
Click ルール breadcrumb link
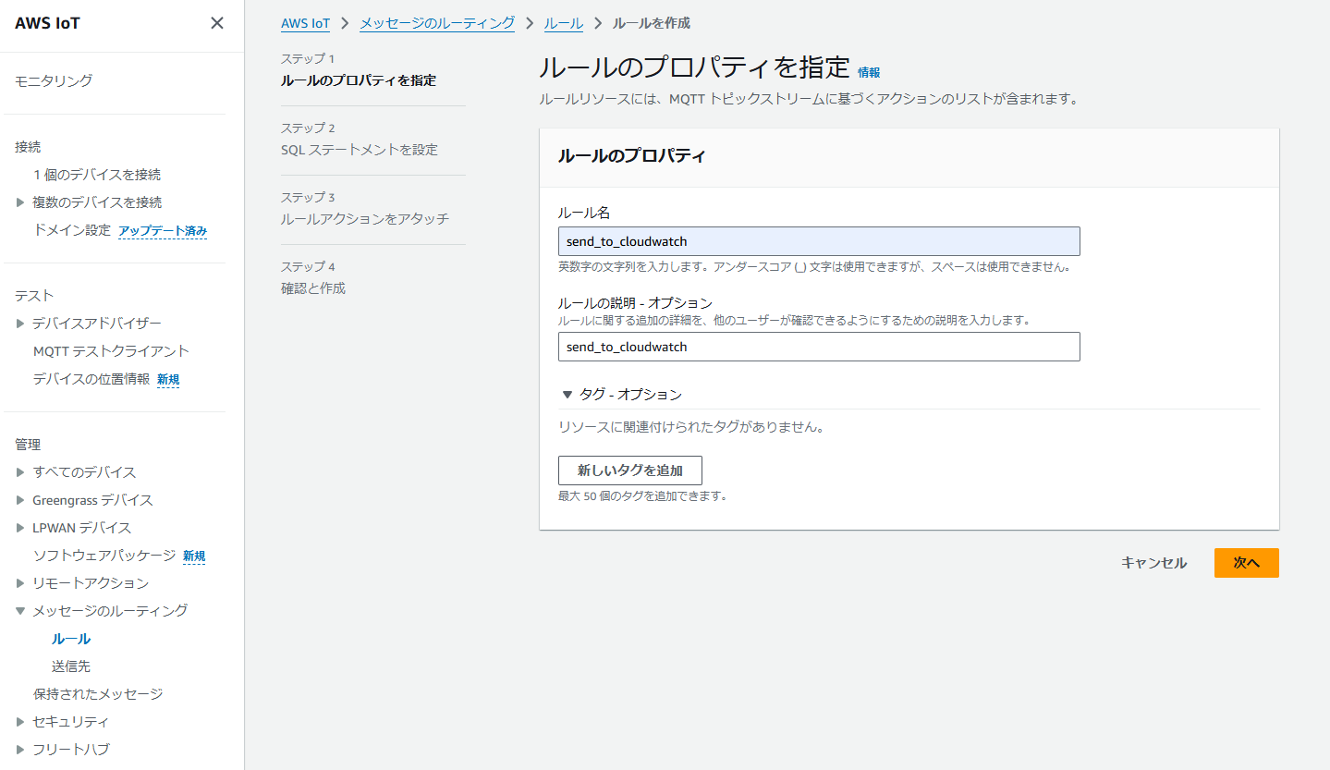(x=564, y=23)
